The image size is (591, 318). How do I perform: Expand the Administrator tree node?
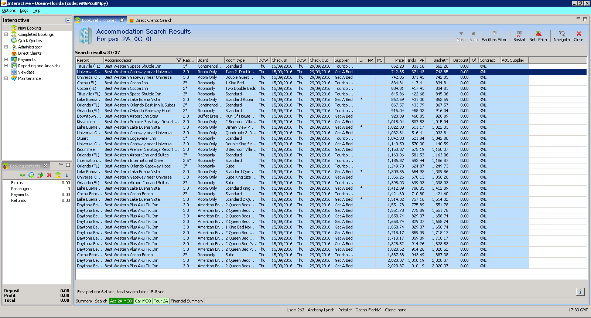(6, 47)
